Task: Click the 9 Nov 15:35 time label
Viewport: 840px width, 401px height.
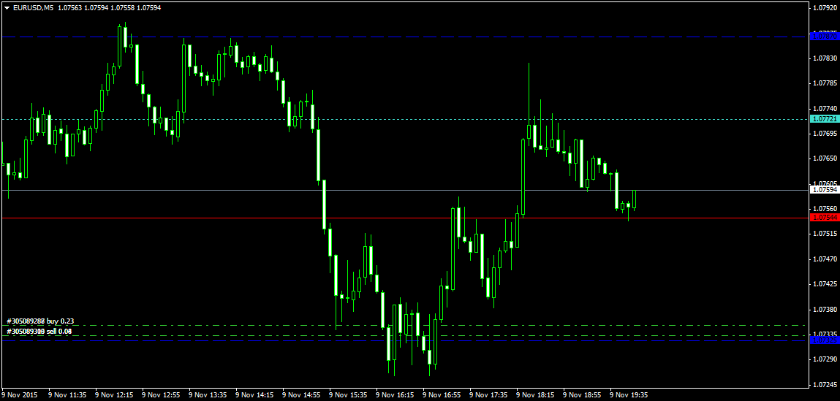Action: [x=349, y=394]
